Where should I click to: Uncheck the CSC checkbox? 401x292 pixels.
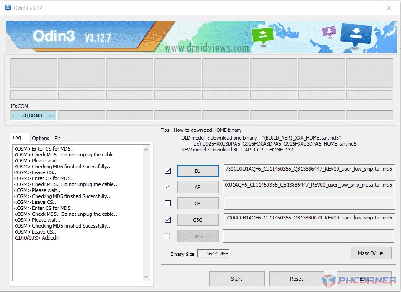click(167, 219)
